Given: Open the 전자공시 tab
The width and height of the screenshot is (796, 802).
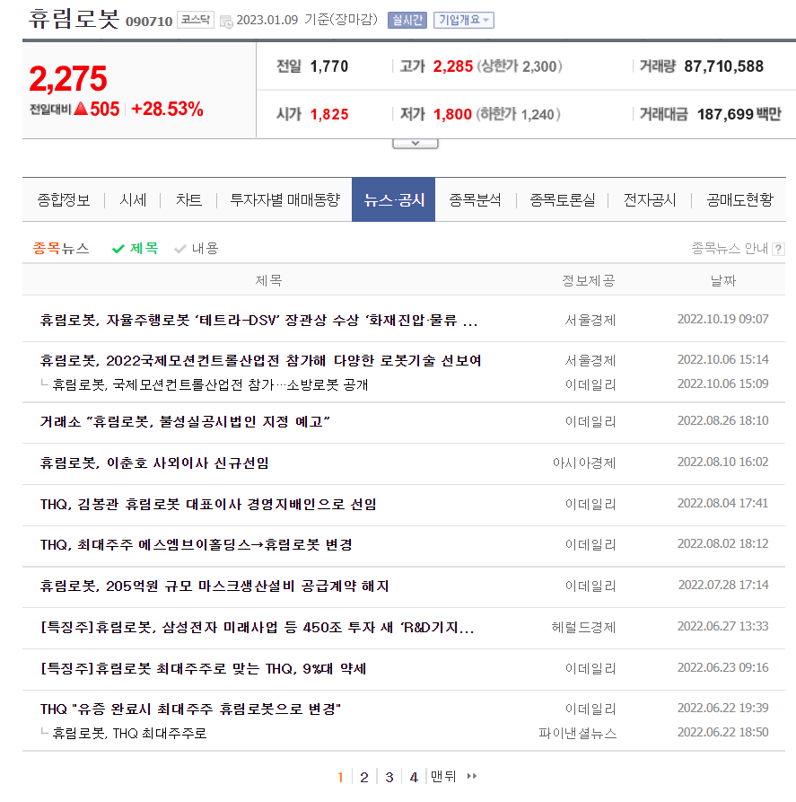Looking at the screenshot, I should click(x=650, y=200).
